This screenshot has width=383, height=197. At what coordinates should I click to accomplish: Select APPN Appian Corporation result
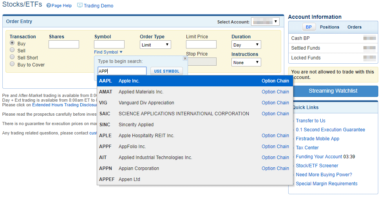click(x=195, y=168)
